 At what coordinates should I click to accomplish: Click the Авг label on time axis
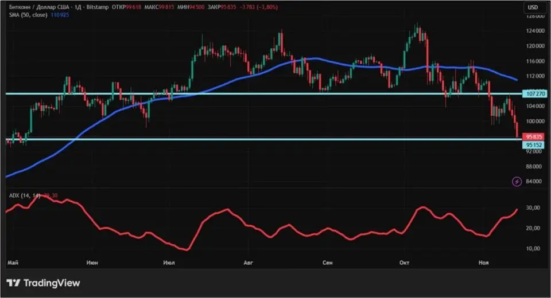click(248, 262)
